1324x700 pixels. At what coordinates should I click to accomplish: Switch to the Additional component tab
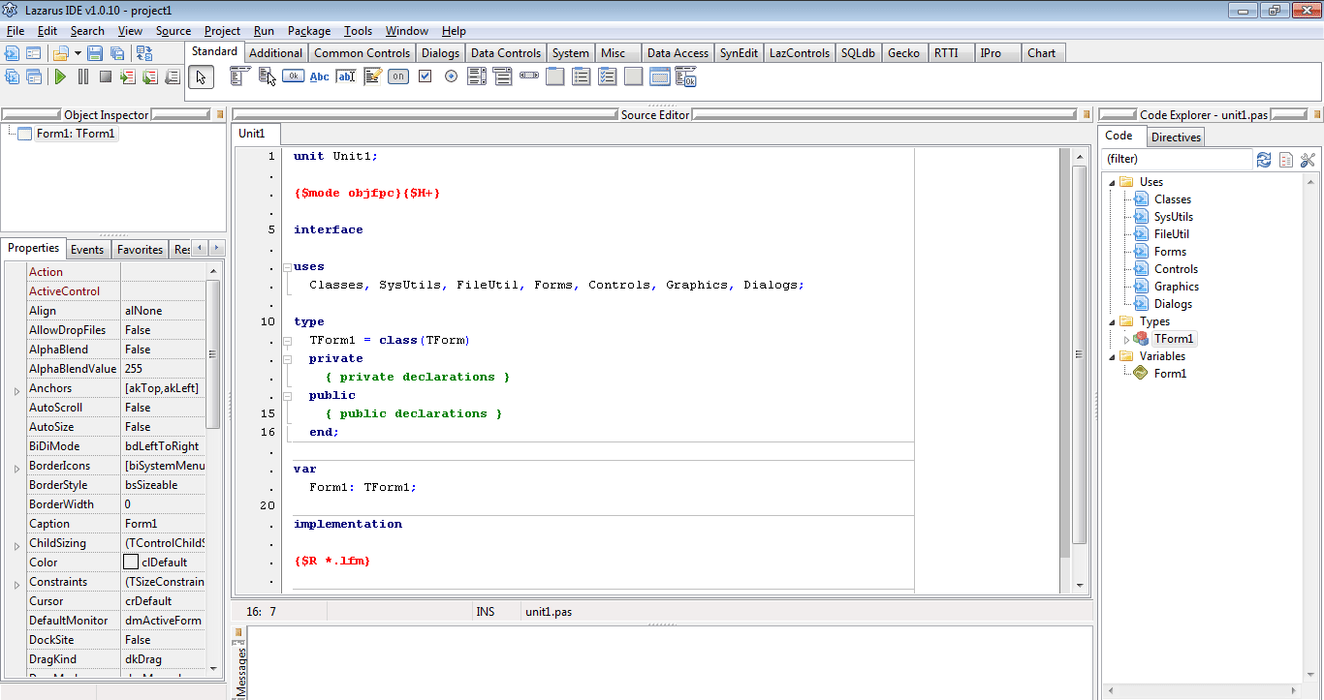[x=275, y=53]
